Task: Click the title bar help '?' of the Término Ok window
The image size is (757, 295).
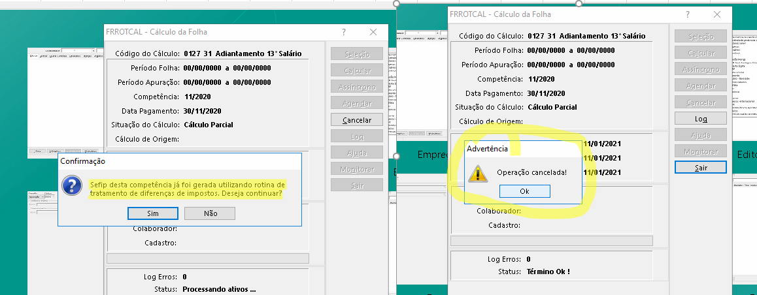Action: pos(687,14)
